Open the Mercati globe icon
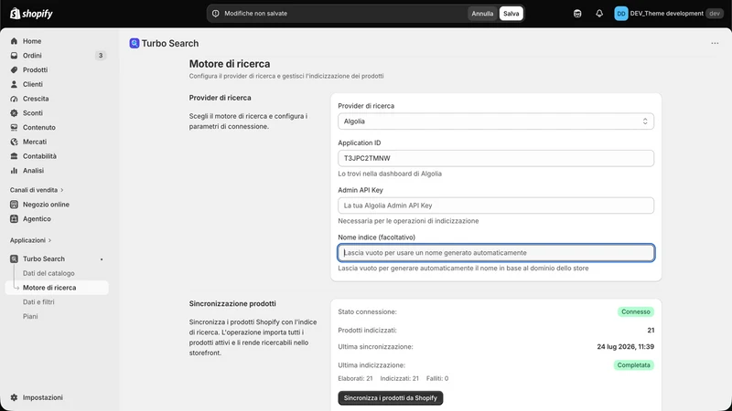732x411 pixels. [x=14, y=142]
